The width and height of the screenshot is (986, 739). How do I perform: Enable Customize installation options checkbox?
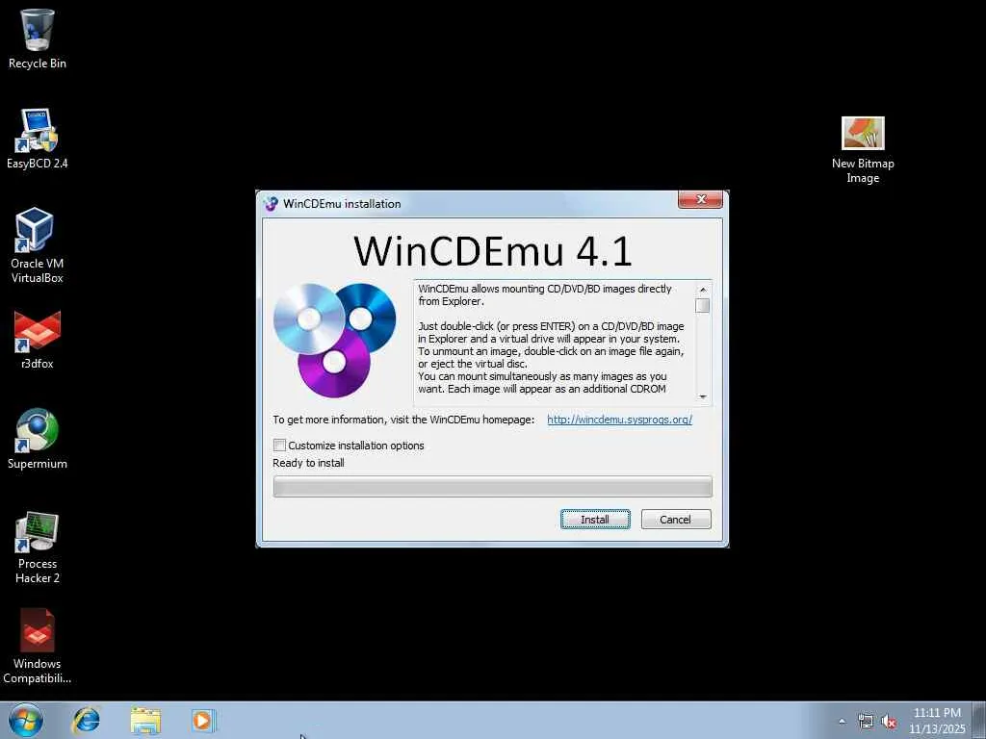[x=280, y=445]
